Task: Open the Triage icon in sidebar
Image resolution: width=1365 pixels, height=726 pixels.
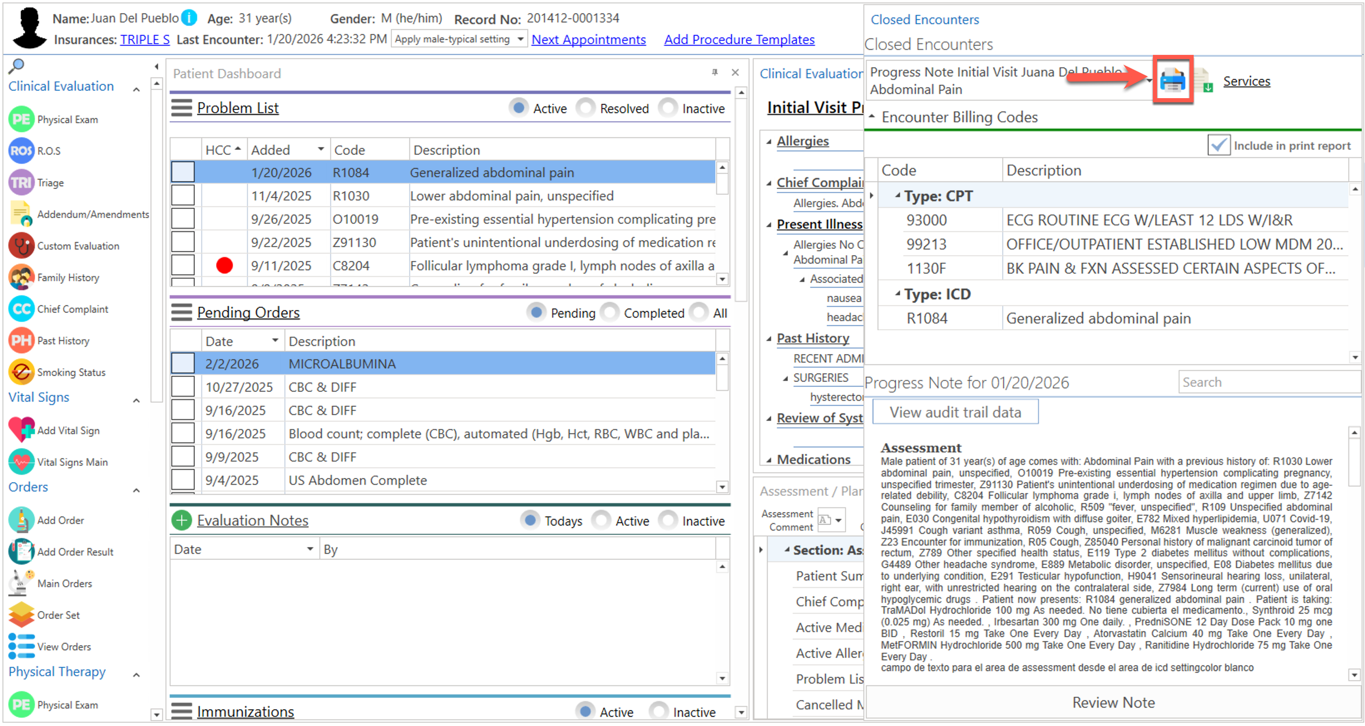Action: click(22, 183)
